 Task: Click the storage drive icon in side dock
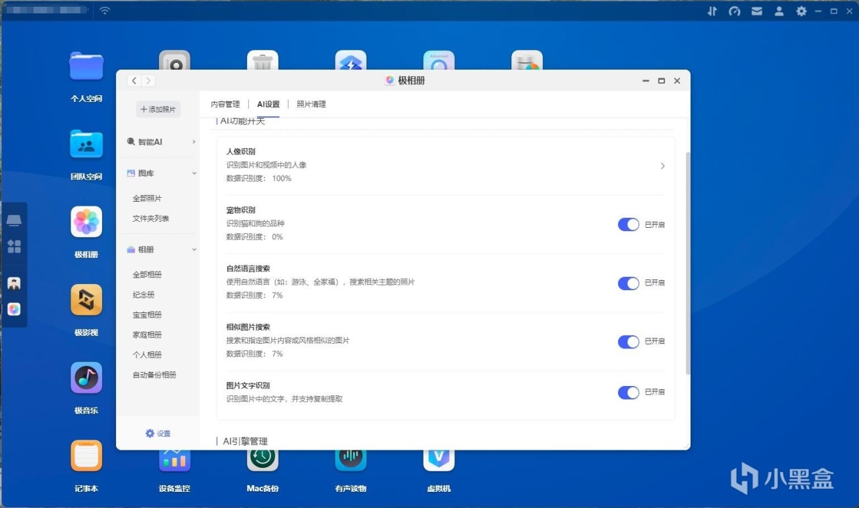[x=14, y=220]
